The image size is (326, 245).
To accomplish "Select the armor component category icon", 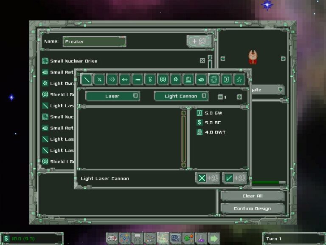I will pyautogui.click(x=176, y=80).
